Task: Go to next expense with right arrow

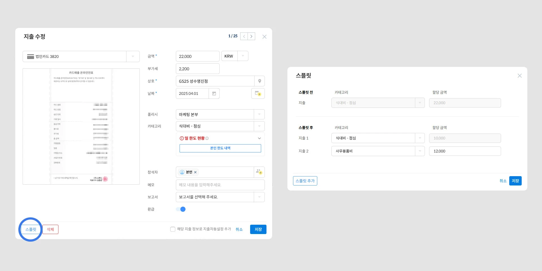Action: (x=251, y=36)
